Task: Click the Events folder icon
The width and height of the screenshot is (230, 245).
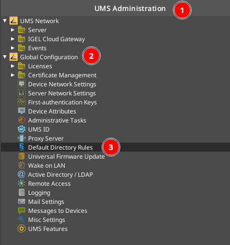Action: click(22, 48)
